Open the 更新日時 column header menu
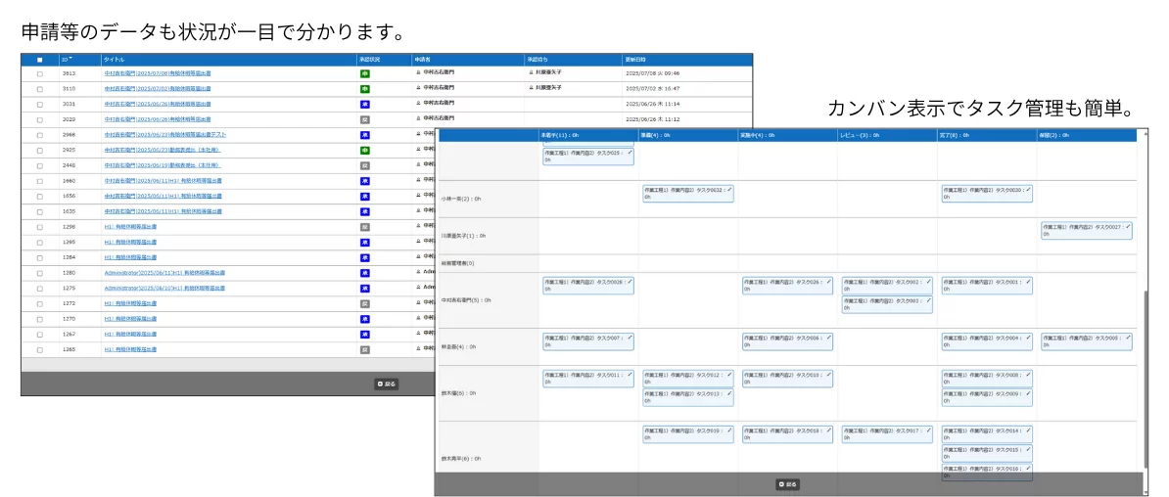 (635, 60)
